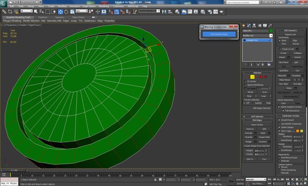Screen dimensions: 308x186
Task: Click Configure Modifier Sets icon
Action: pos(269,64)
